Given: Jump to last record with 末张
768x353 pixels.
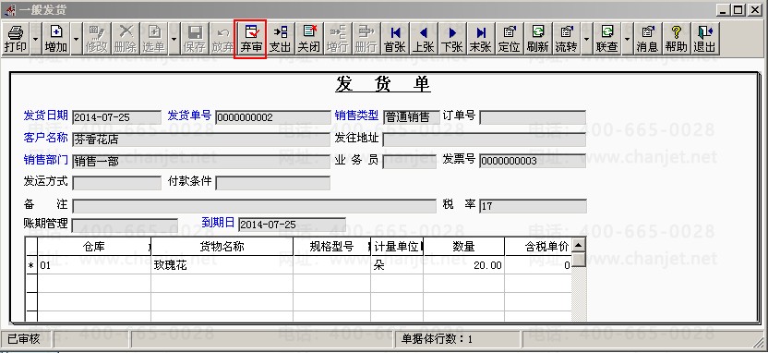Looking at the screenshot, I should click(x=481, y=38).
